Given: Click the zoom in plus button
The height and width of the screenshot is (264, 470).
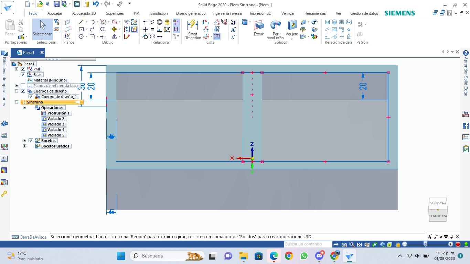Looking at the screenshot, I should coord(451,244).
